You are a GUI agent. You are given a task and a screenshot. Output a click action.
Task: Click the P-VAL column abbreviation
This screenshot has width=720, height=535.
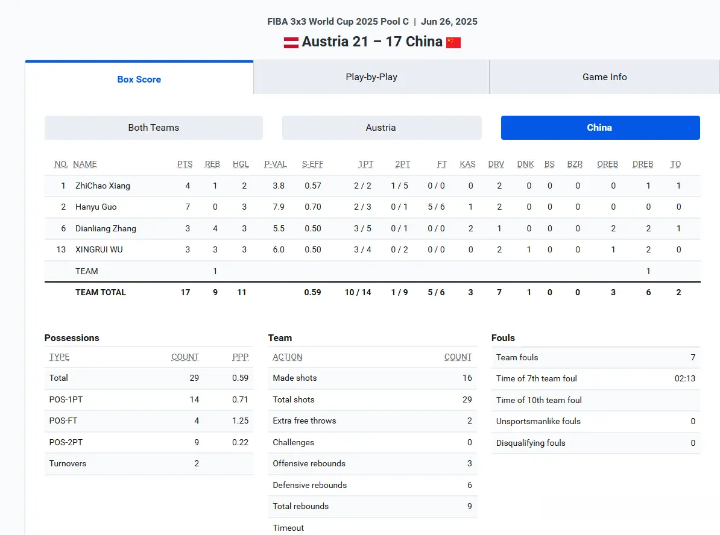[276, 164]
